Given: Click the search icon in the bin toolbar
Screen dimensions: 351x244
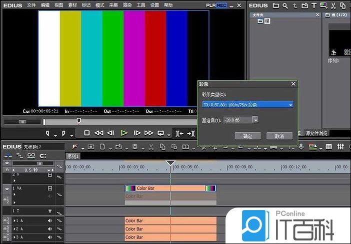Looking at the screenshot, I should (x=284, y=5).
